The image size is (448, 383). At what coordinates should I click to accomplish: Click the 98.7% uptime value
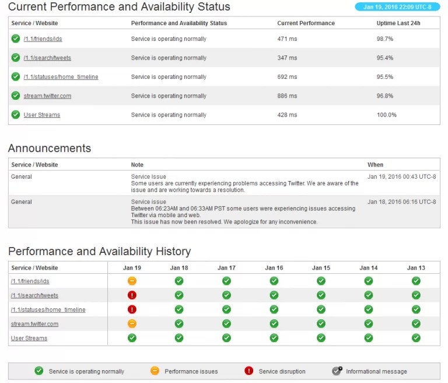(385, 39)
